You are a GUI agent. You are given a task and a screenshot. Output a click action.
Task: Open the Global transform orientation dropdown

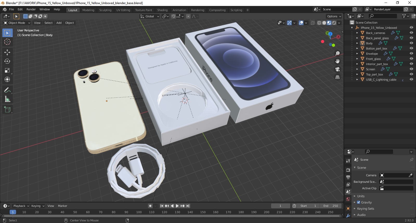coord(149,16)
